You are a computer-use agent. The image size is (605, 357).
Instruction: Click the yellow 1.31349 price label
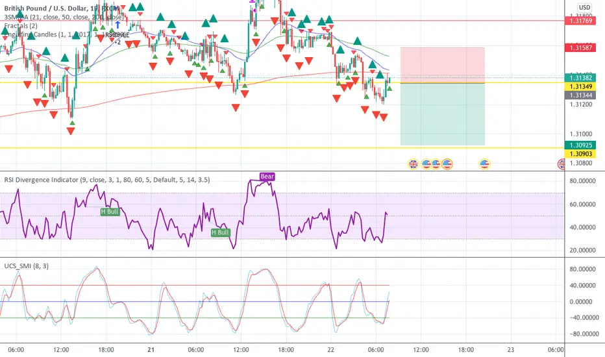coord(581,86)
